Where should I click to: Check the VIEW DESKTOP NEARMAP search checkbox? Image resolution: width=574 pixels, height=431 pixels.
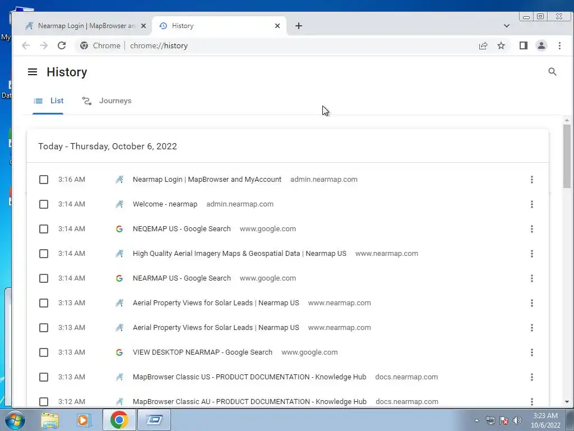[x=44, y=352]
